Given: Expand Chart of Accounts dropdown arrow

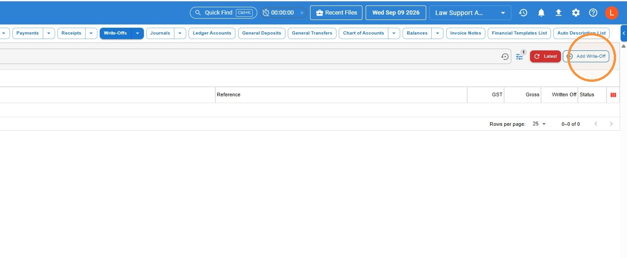Looking at the screenshot, I should pyautogui.click(x=394, y=33).
